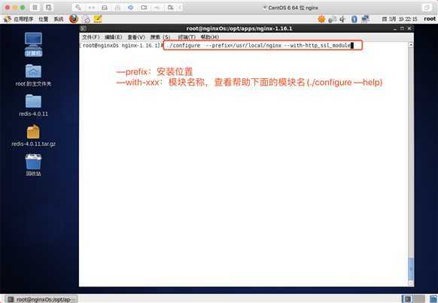Open the 终端(T) menu in the terminal
This screenshot has height=303, width=438.
(187, 37)
